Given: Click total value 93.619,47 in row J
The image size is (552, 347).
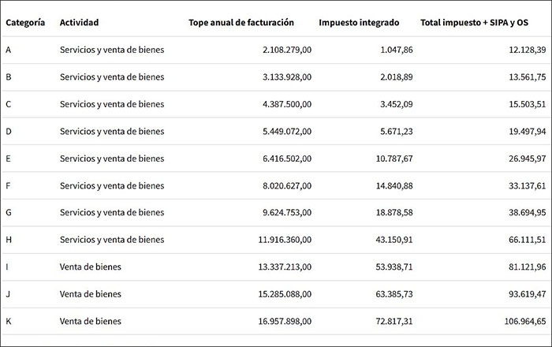Looking at the screenshot, I should click(x=527, y=294).
